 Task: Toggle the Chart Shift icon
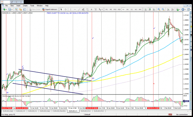tap(172, 10)
